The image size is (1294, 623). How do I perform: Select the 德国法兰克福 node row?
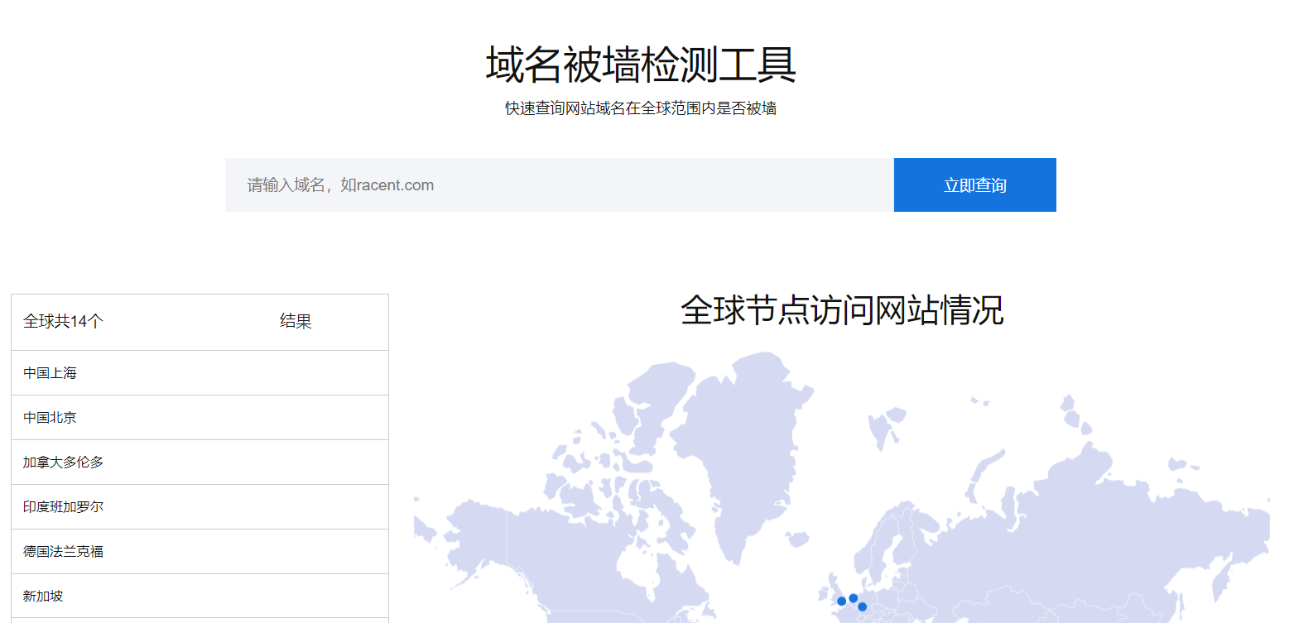199,551
